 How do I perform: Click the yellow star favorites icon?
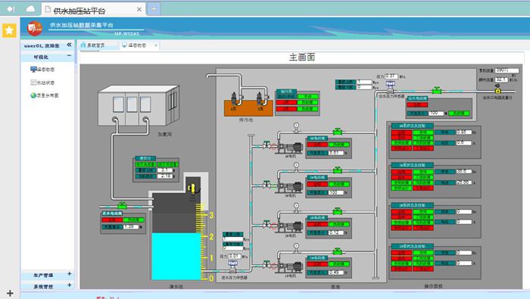(9, 30)
